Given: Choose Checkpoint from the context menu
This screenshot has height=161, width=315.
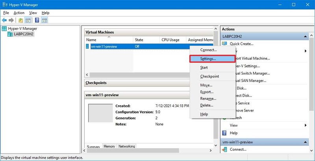Looking at the screenshot, I should pyautogui.click(x=213, y=76).
